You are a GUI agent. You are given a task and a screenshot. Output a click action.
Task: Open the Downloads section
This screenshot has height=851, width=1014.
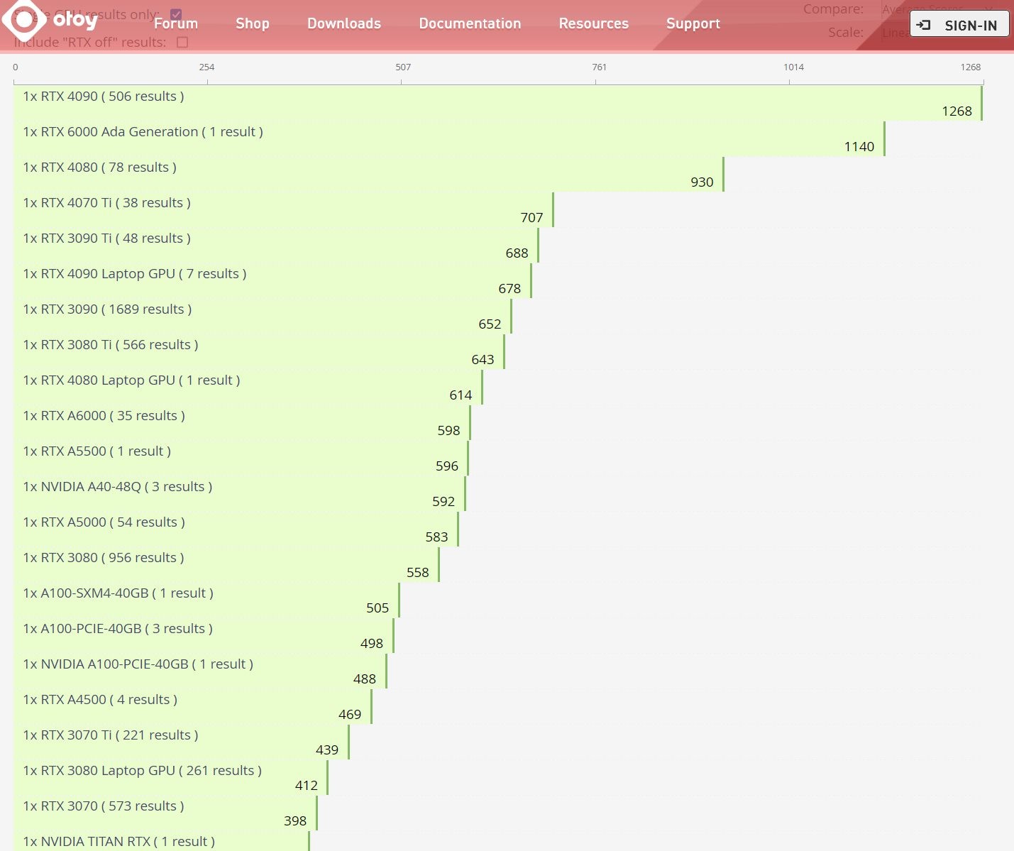[x=344, y=23]
